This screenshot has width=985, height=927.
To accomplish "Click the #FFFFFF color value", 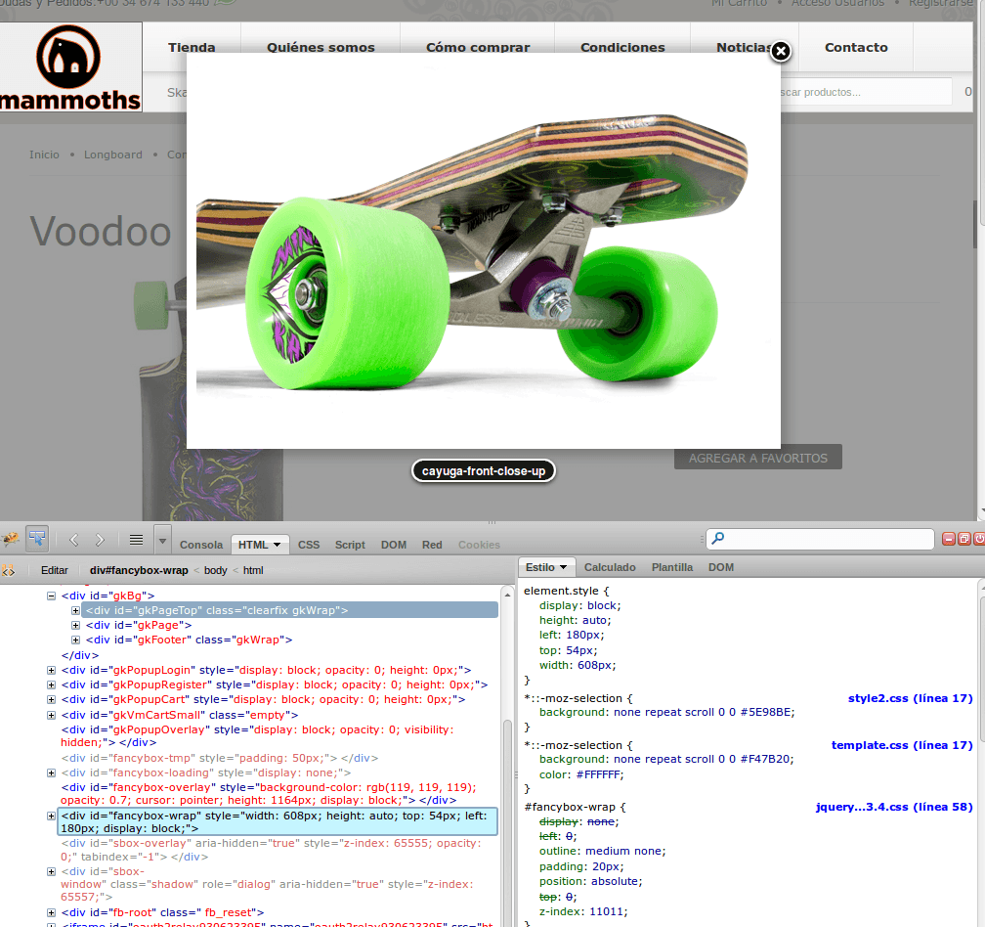I will [599, 774].
